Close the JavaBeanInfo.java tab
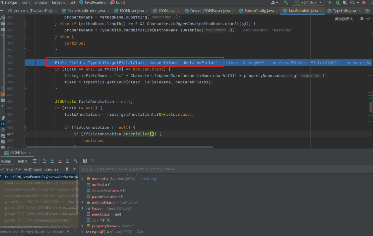The width and height of the screenshot is (373, 236). 321,11
